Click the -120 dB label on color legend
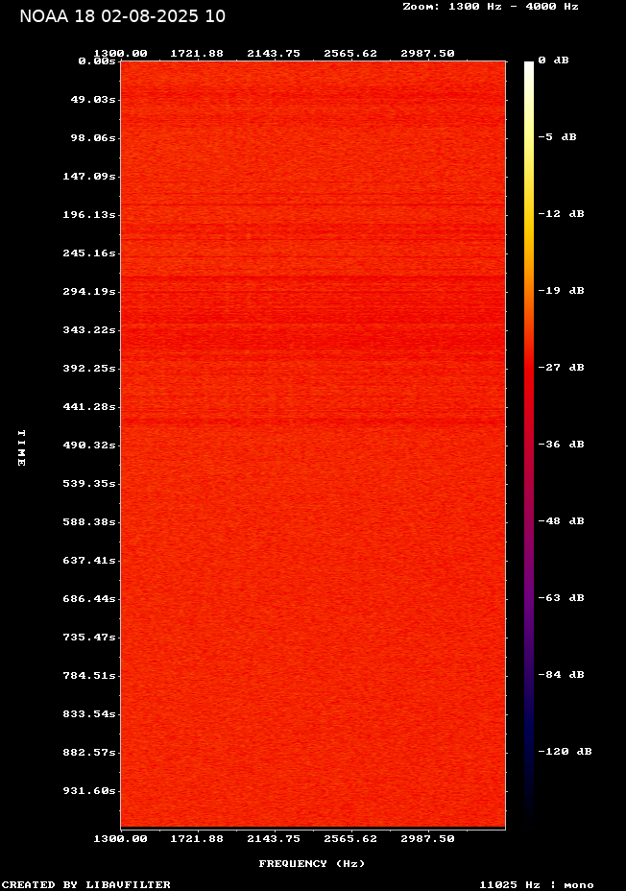626x891 pixels. click(565, 752)
